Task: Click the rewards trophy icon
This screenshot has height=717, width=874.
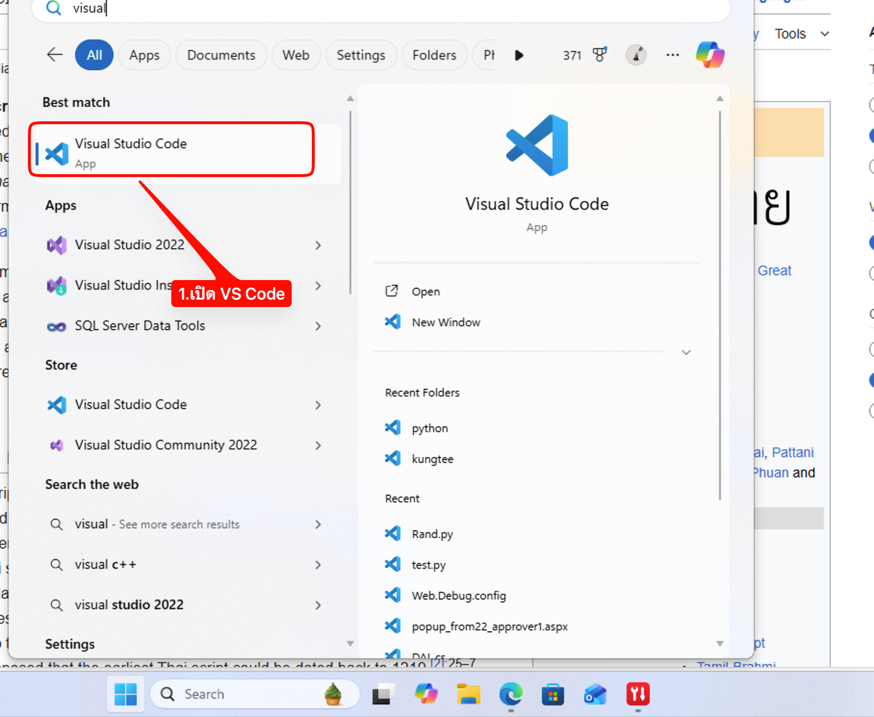Action: click(x=599, y=55)
